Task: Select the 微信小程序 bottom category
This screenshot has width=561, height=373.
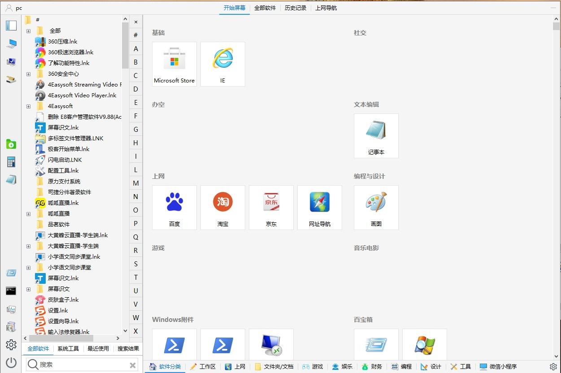Action: pos(498,366)
